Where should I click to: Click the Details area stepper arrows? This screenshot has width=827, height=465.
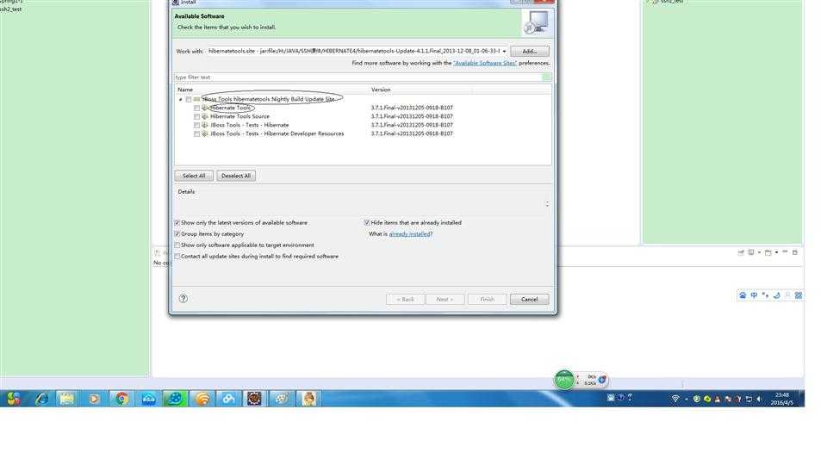(x=547, y=203)
